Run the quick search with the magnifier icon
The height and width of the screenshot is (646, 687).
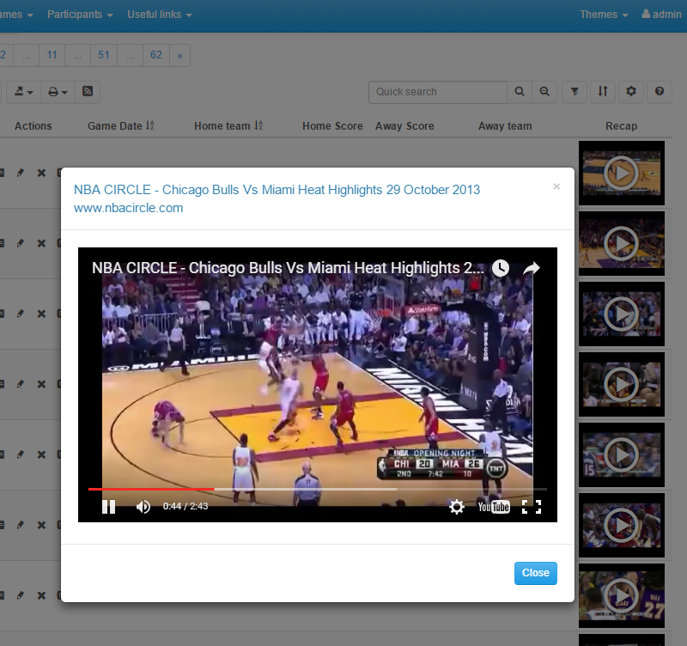[519, 92]
